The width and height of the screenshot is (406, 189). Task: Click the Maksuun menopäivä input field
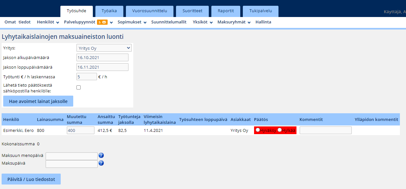pyautogui.click(x=72, y=156)
